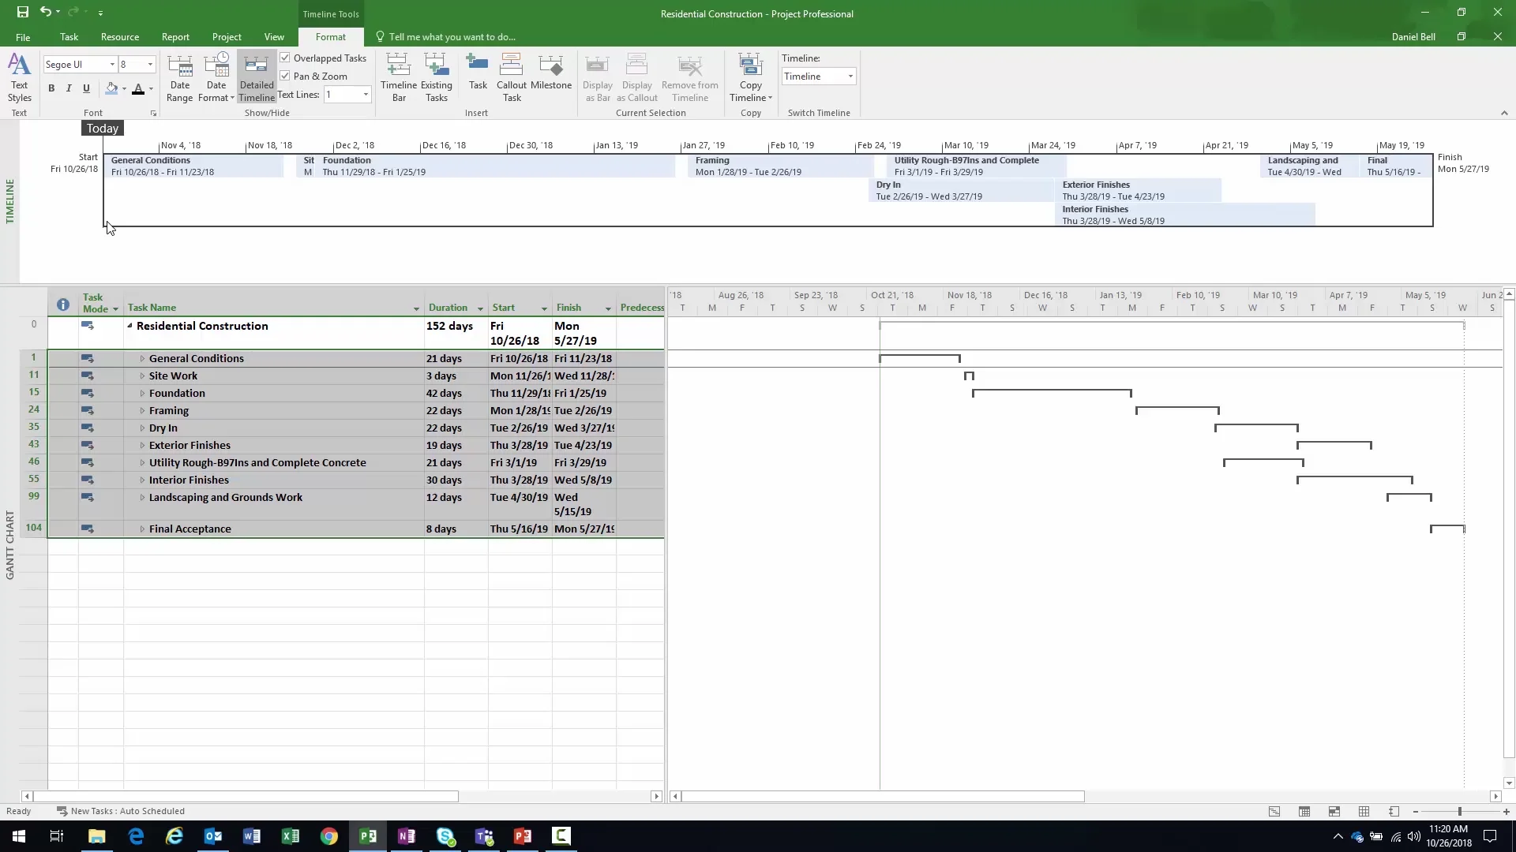The height and width of the screenshot is (852, 1516).
Task: Click the task info column header icon
Action: point(63,305)
